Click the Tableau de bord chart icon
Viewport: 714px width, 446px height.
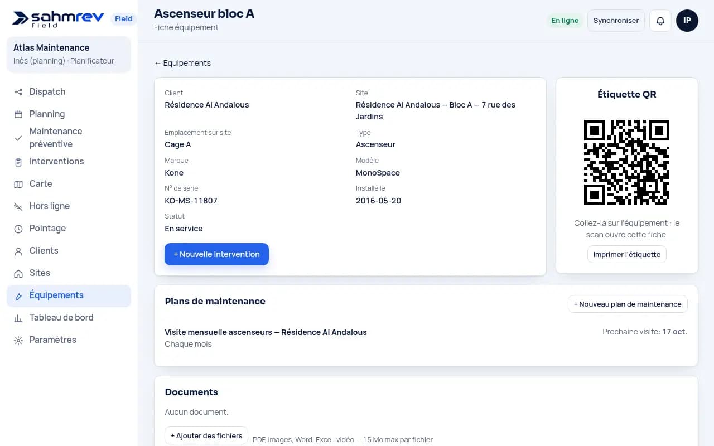point(18,318)
